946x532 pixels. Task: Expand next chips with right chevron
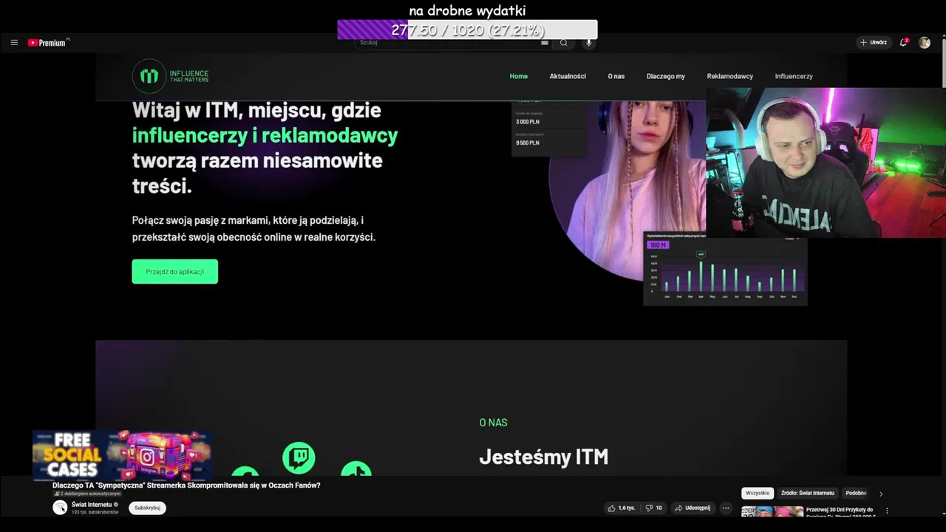[x=880, y=494]
